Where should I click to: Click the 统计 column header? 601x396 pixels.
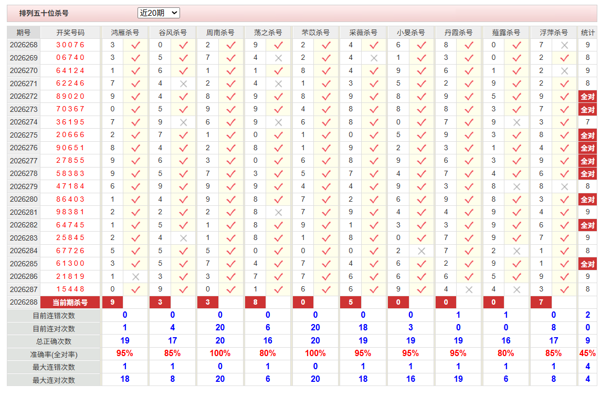coord(587,33)
